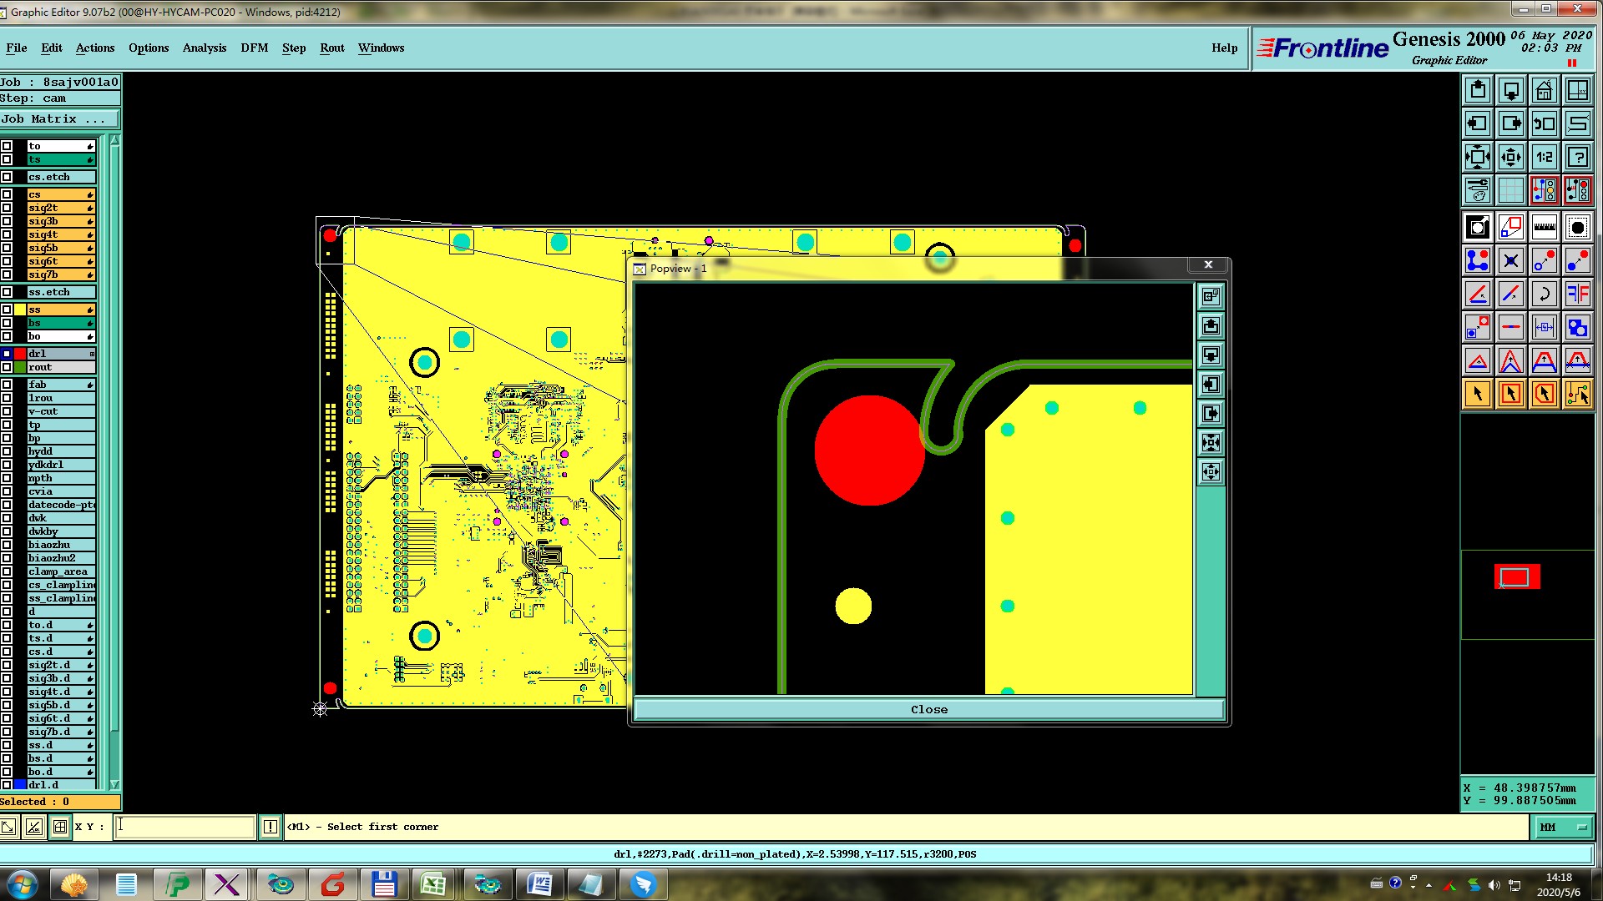
Task: Click the Home view icon
Action: pos(1544,90)
